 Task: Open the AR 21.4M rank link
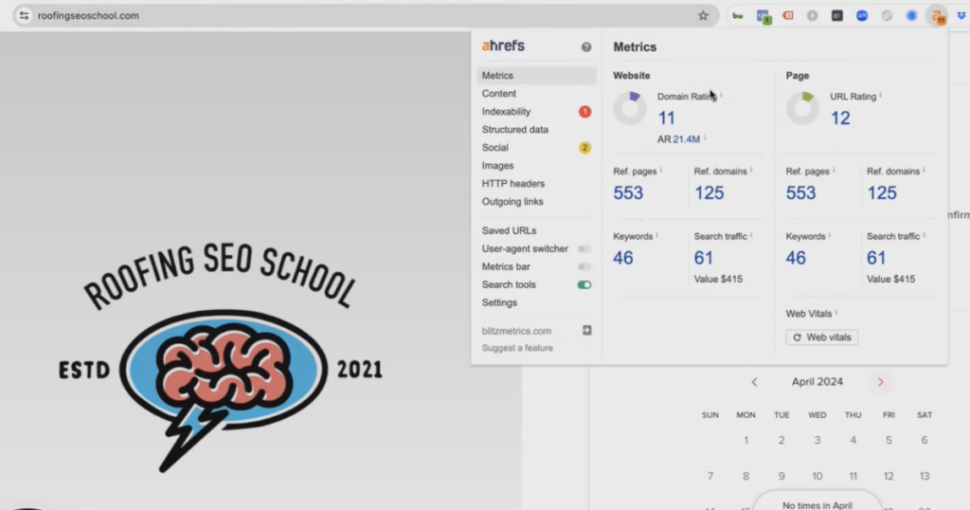point(687,139)
